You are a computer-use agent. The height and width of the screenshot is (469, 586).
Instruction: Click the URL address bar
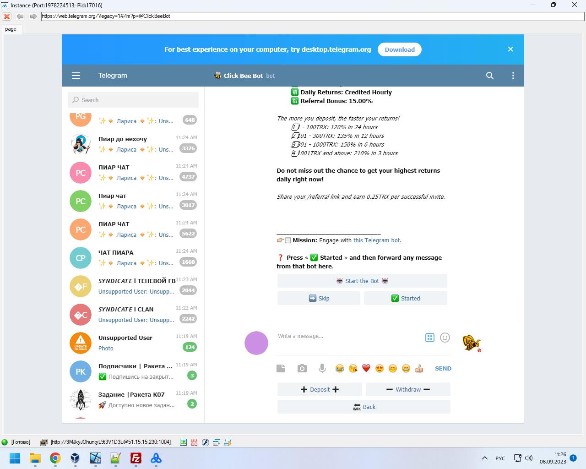pos(313,16)
